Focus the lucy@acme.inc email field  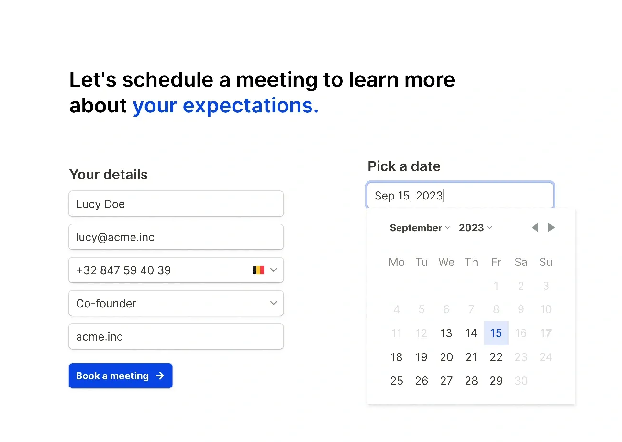pyautogui.click(x=176, y=237)
